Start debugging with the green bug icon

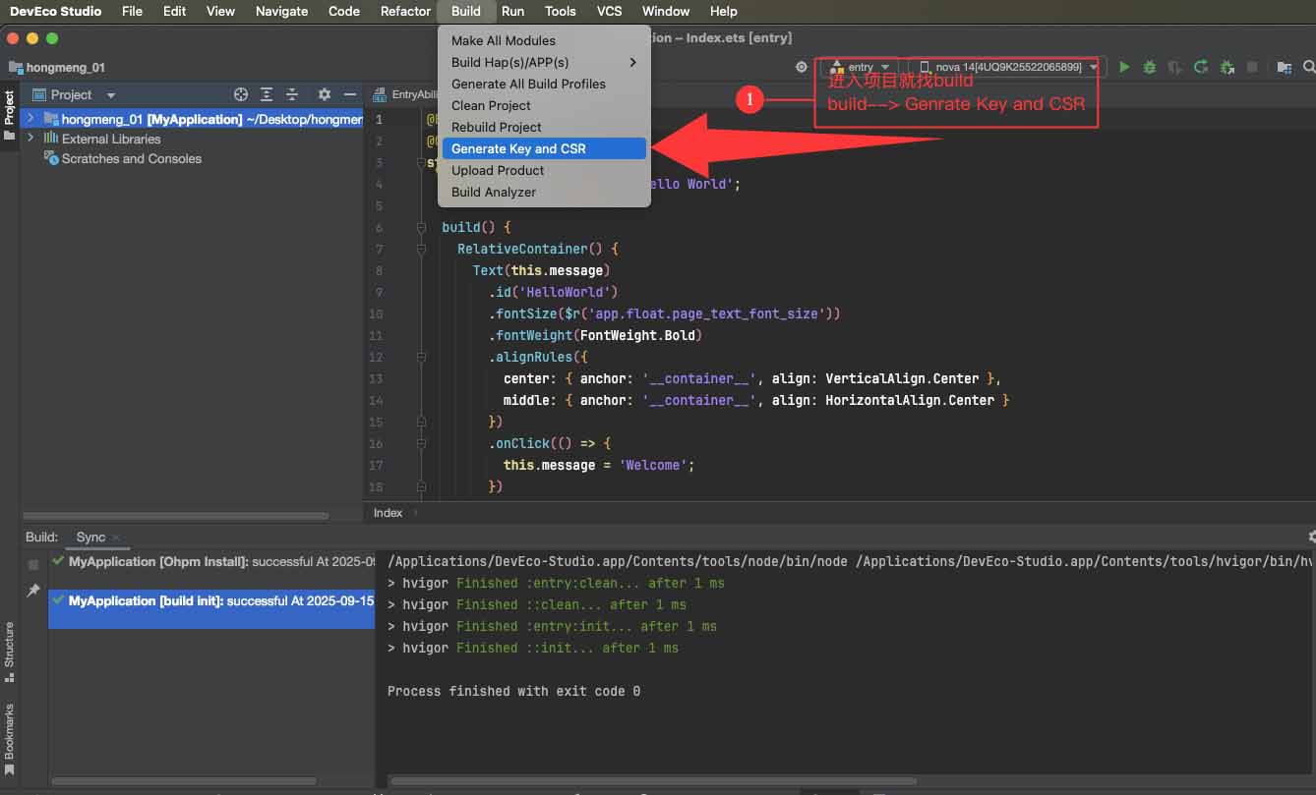[1150, 67]
